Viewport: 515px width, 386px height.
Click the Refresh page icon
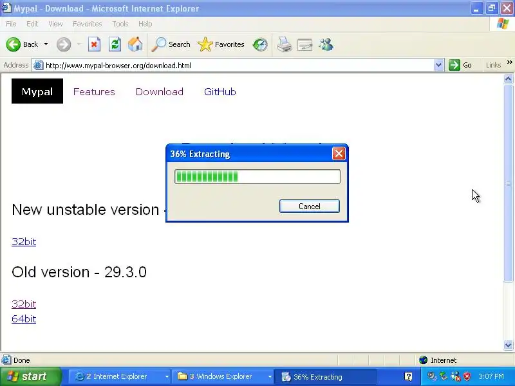coord(115,44)
